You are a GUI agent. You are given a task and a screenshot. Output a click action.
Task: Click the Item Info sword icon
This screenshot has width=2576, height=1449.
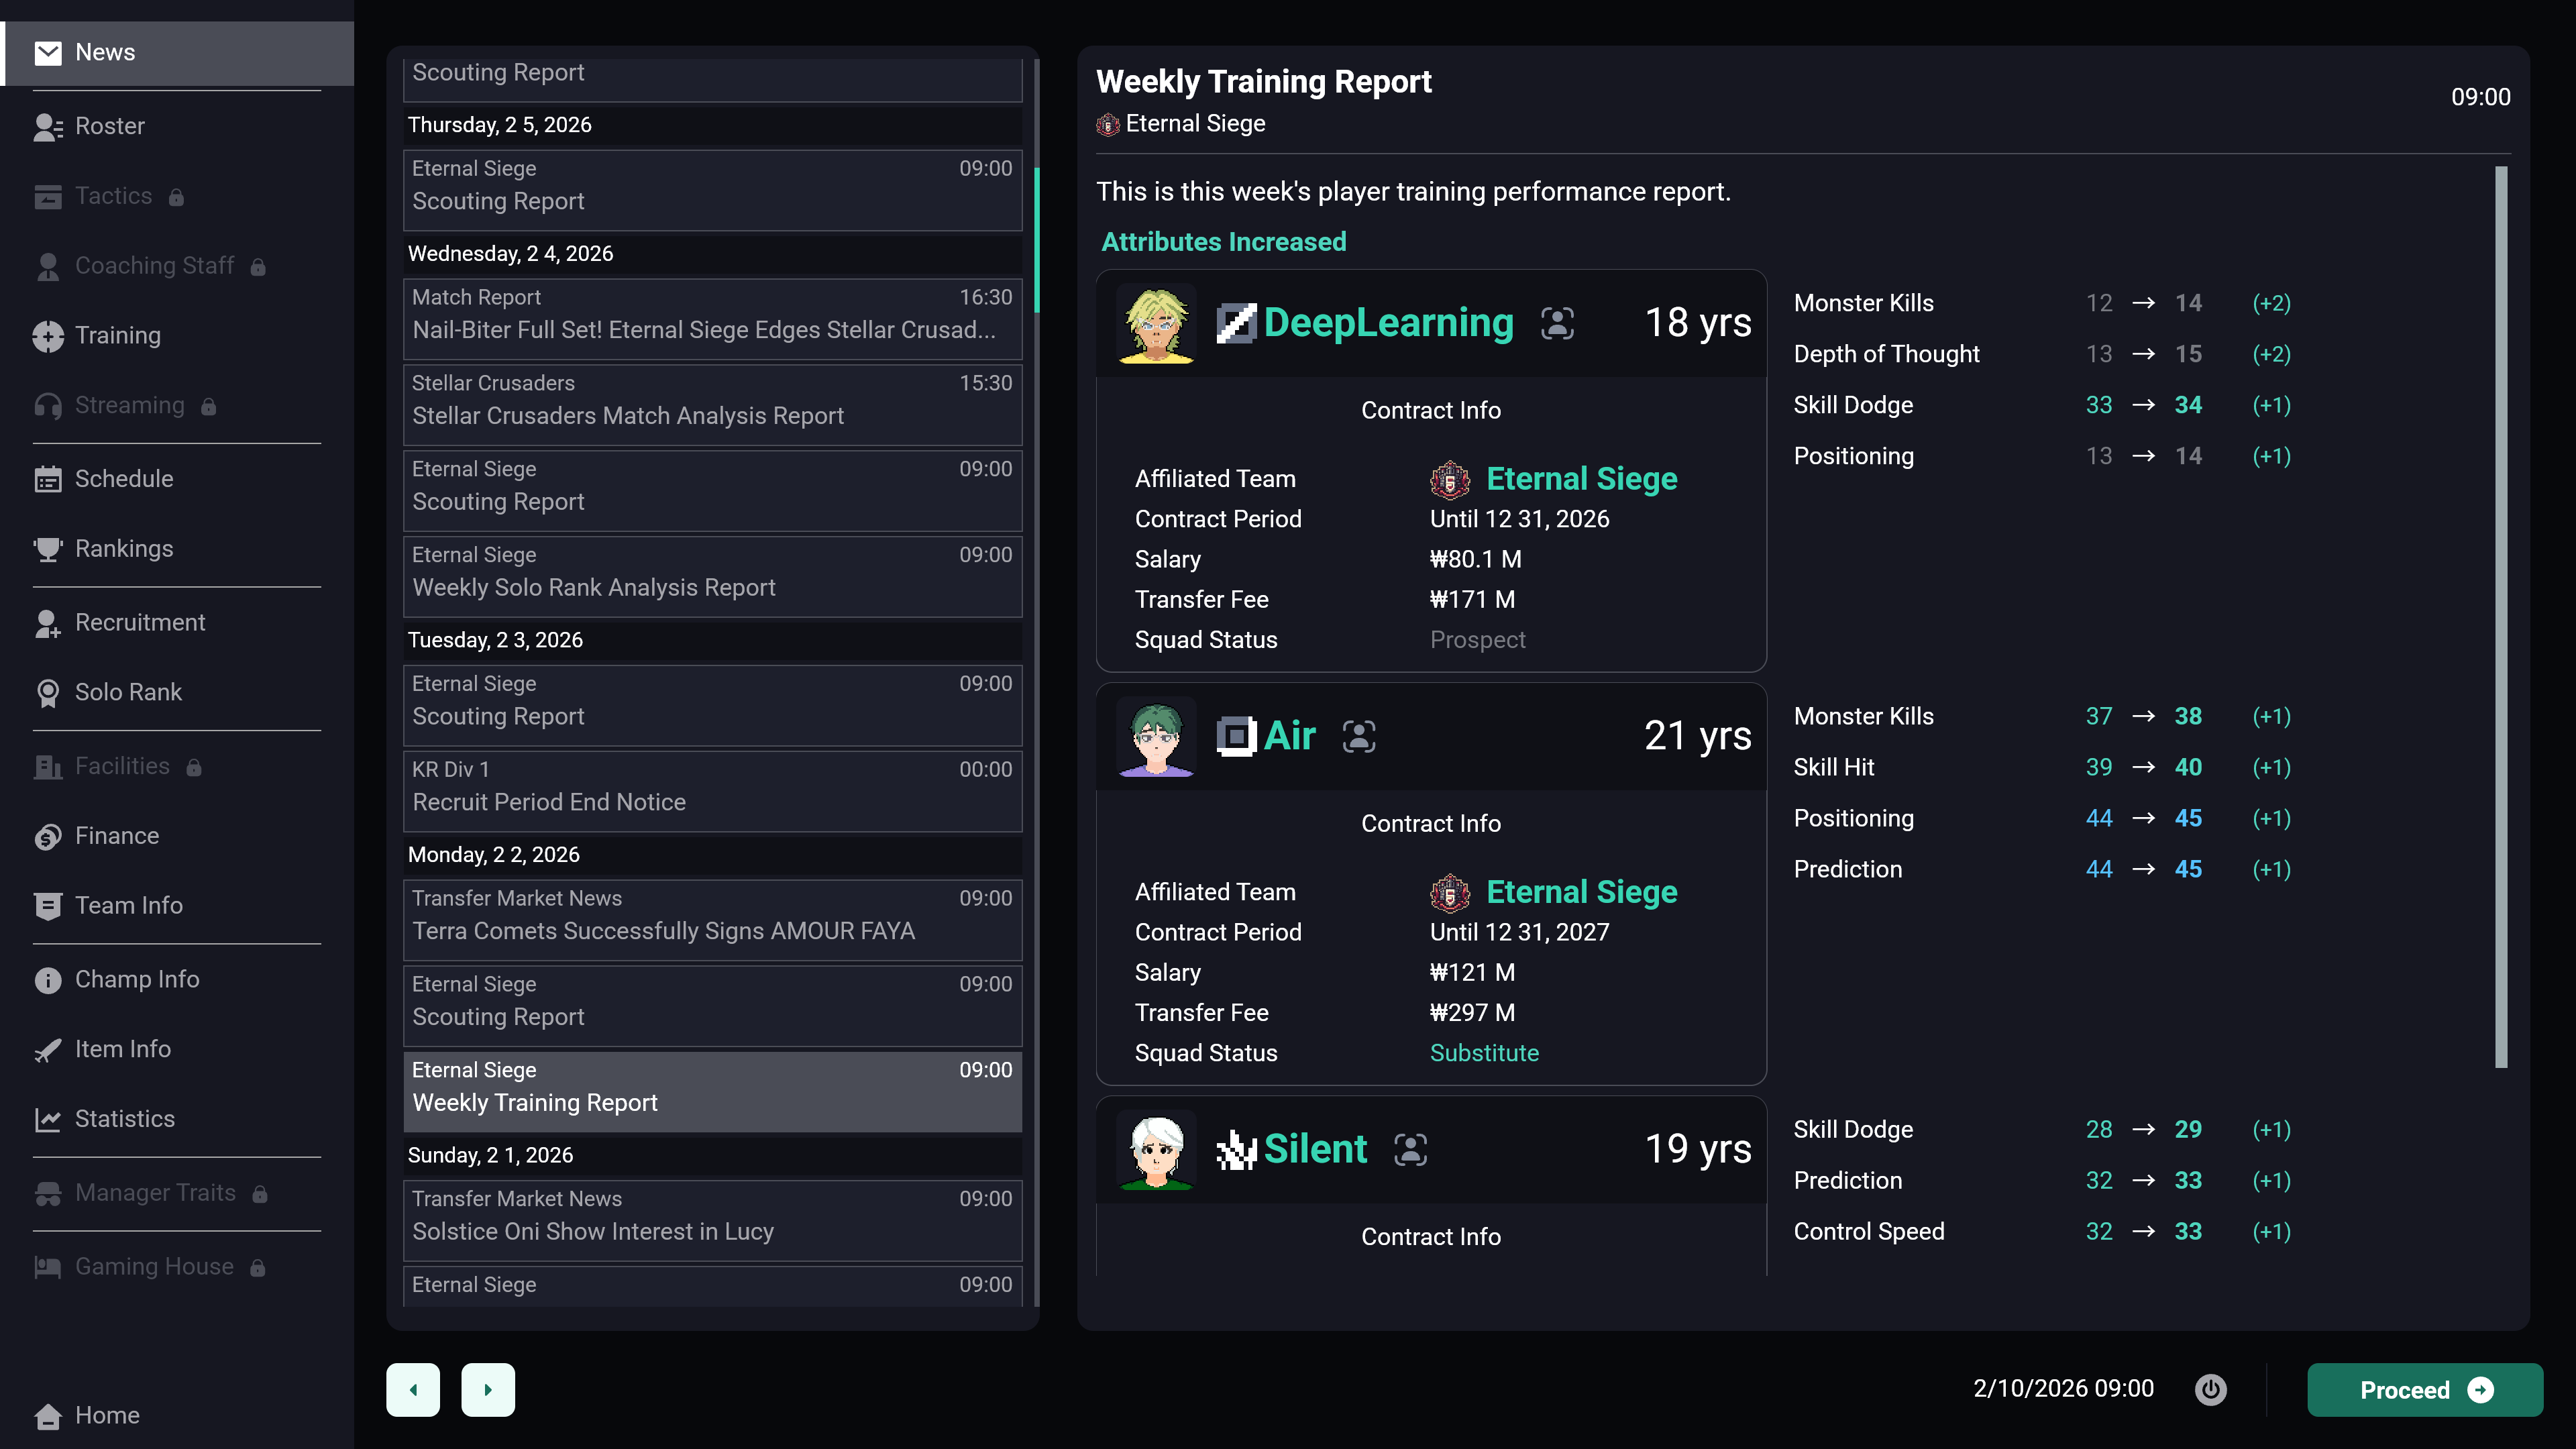pos(48,1050)
